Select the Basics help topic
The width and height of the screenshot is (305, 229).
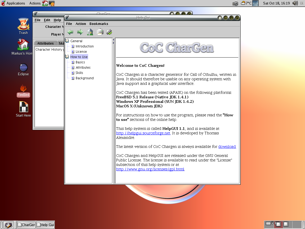pos(80,62)
